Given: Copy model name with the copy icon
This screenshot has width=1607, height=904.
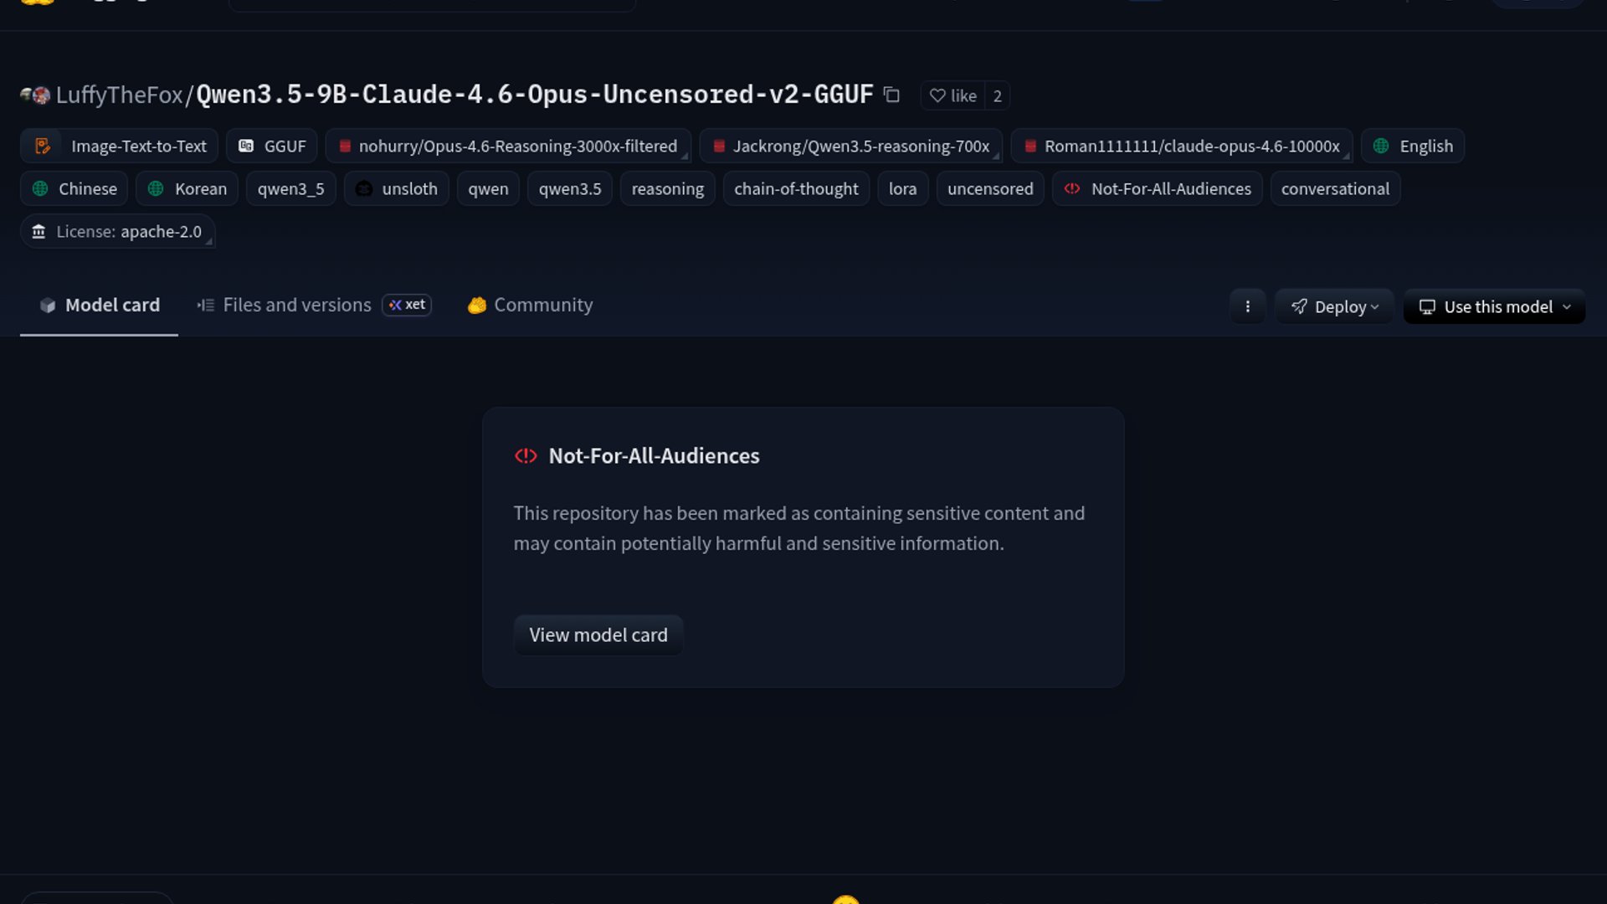Looking at the screenshot, I should [x=891, y=95].
